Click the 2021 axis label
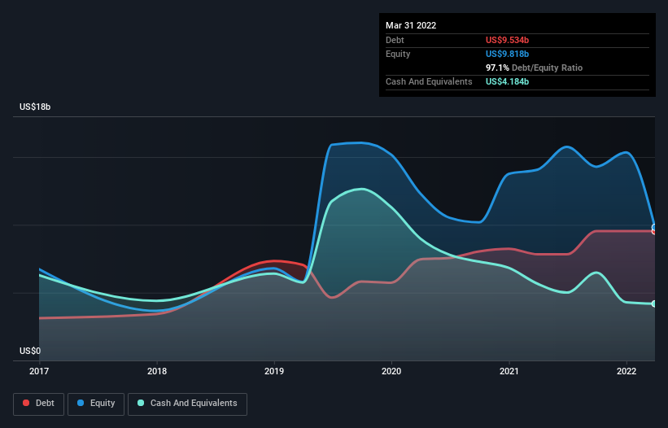The width and height of the screenshot is (668, 428). point(509,371)
